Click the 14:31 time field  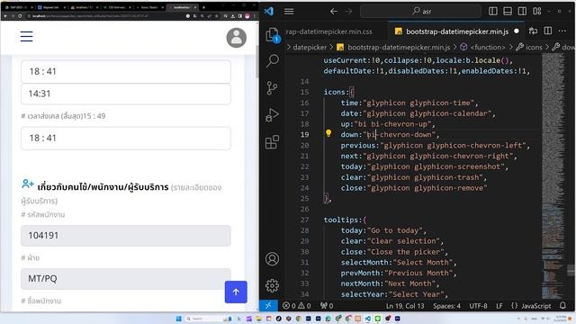[126, 94]
